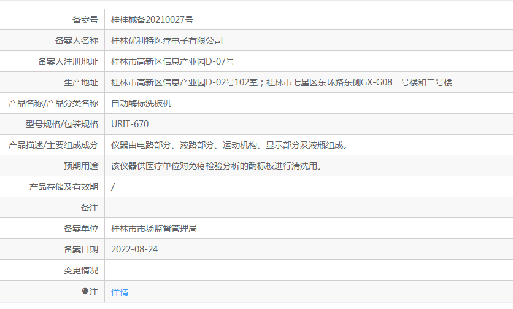Click the registered address 桂林市高新区信息产业园D-07号

coord(173,61)
